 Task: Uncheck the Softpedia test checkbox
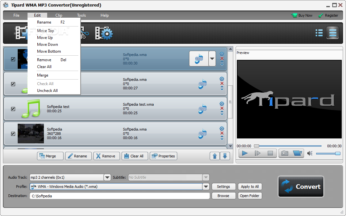[13, 109]
